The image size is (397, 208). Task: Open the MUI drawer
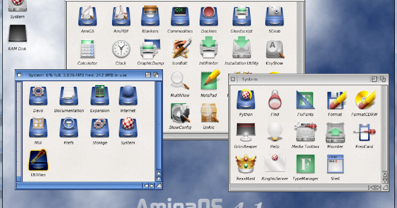tap(38, 128)
